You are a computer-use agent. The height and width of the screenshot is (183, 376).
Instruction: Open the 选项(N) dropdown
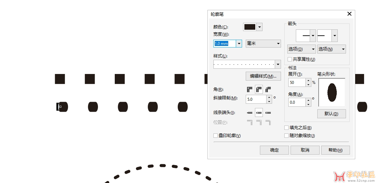[331, 49]
